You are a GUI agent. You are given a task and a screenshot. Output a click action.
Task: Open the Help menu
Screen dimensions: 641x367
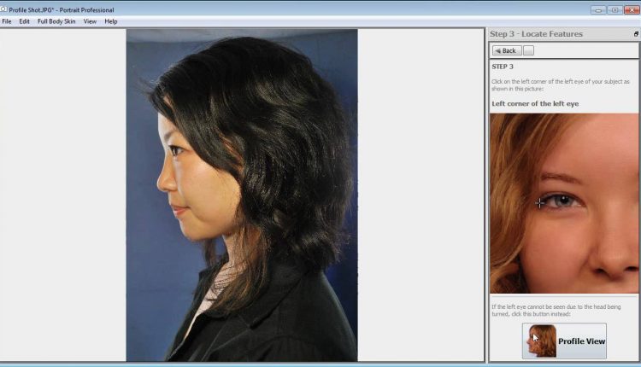[111, 21]
